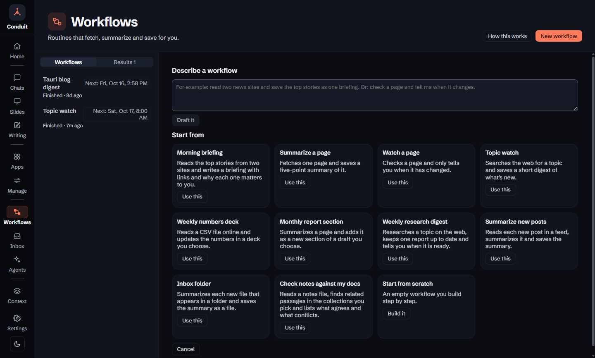Viewport: 595px width, 358px height.
Task: Click the Conduit logo icon
Action: click(x=17, y=12)
